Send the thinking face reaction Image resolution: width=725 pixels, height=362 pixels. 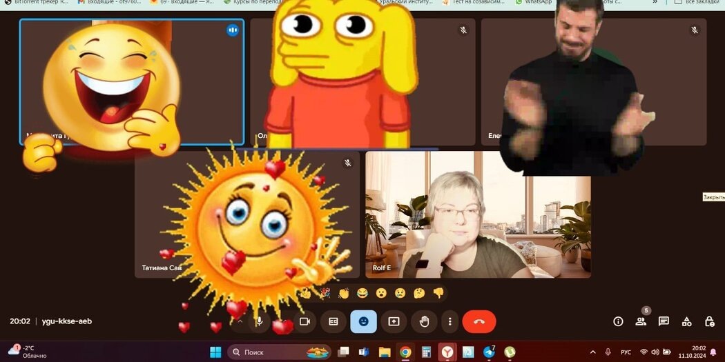419,293
